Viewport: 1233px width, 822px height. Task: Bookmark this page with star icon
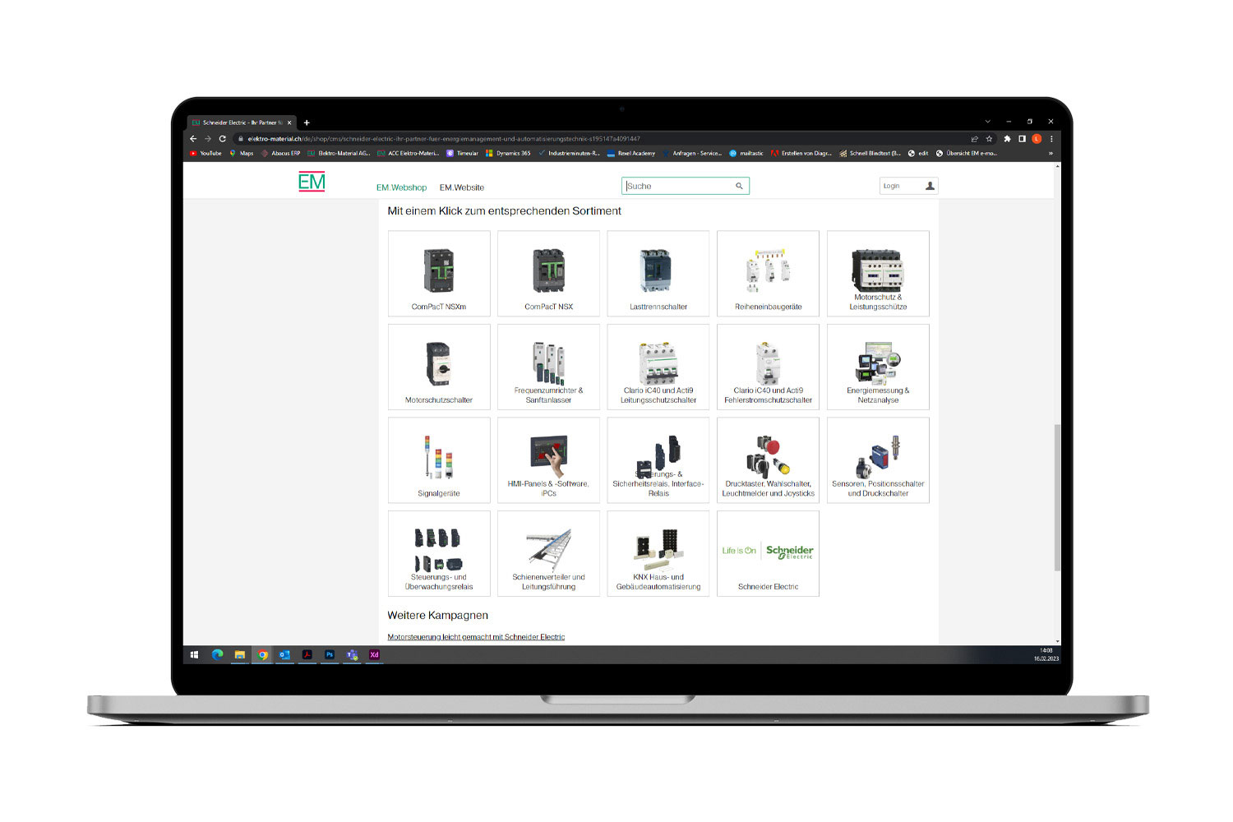[x=989, y=139]
